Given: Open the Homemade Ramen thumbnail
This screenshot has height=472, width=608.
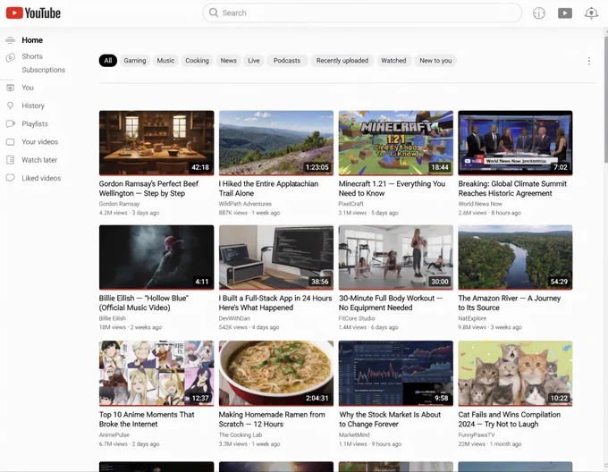Looking at the screenshot, I should click(276, 373).
